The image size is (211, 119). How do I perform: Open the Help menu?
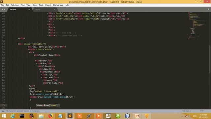pyautogui.click(x=67, y=5)
